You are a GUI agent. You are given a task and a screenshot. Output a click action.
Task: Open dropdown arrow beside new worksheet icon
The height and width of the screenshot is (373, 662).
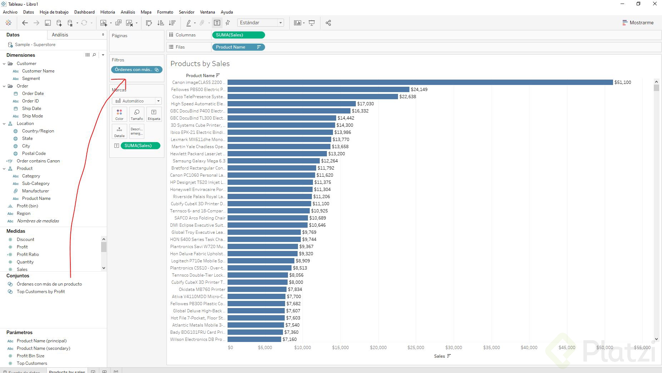click(x=111, y=23)
